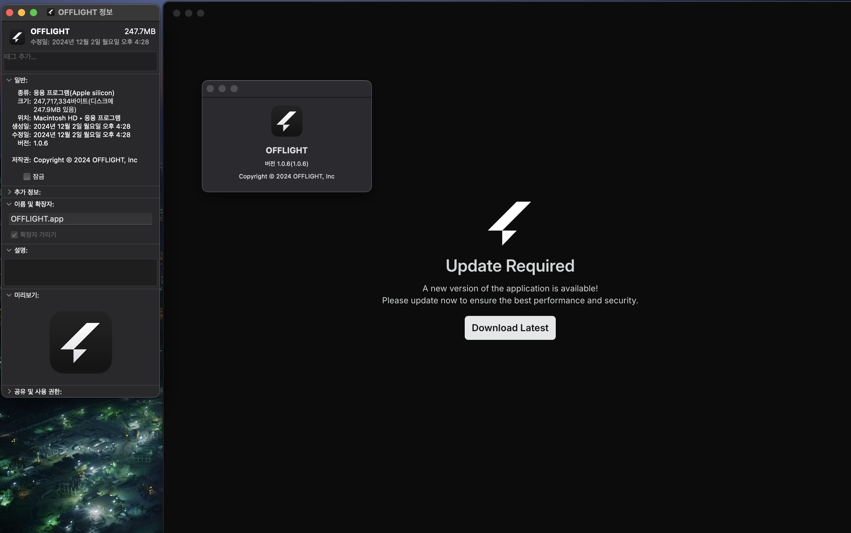Click the OFFLIGHT.app name field

click(x=80, y=219)
